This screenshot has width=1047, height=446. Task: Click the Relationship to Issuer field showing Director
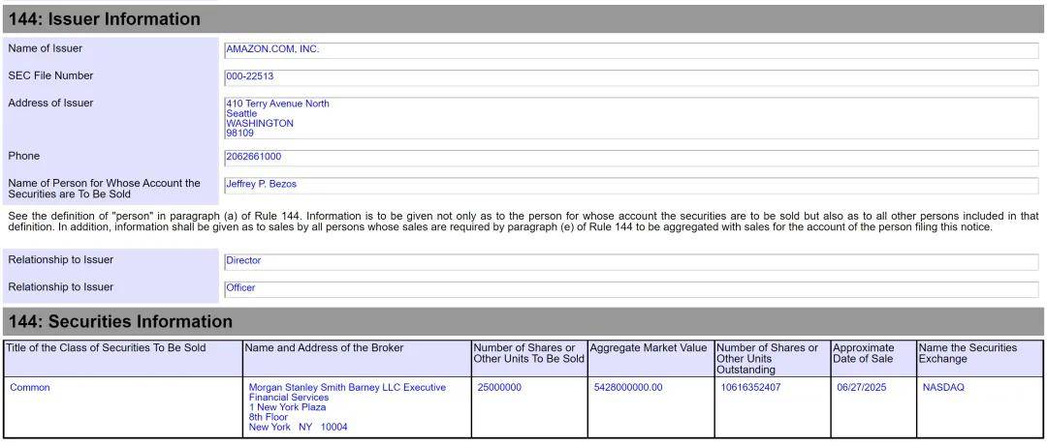pyautogui.click(x=630, y=261)
